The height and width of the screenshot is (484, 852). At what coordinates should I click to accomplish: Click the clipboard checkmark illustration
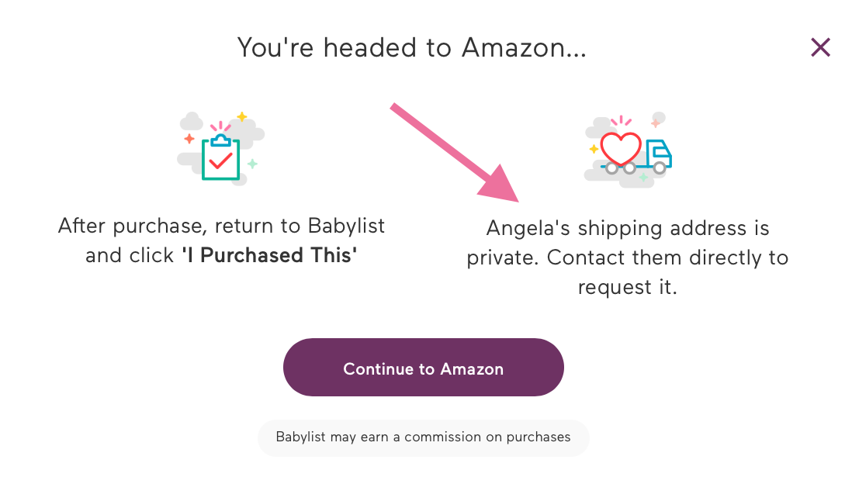(x=221, y=148)
